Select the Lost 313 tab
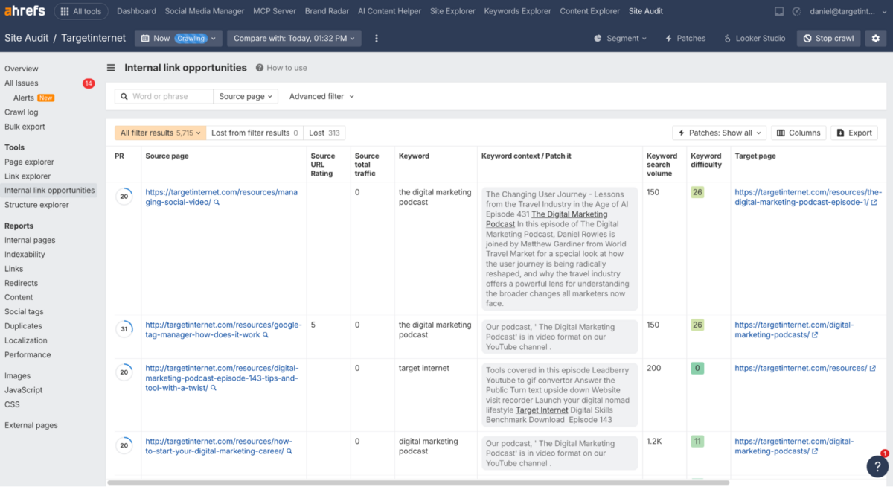Viewport: 893px width, 487px height. click(324, 133)
